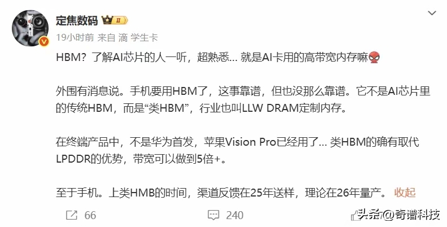447x227 pixels.
Task: Click the thumbs-up like icon
Action: [354, 216]
